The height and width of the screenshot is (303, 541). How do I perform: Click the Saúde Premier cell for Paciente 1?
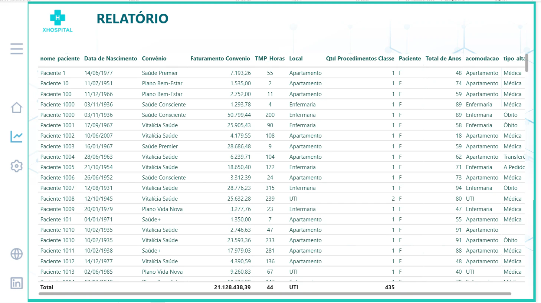coord(160,73)
